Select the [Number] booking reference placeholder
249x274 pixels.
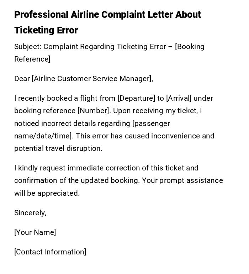[93, 111]
